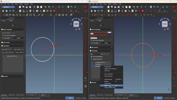Toggle Auto remove redundants in right window
The height and width of the screenshot is (100, 177).
(92, 40)
